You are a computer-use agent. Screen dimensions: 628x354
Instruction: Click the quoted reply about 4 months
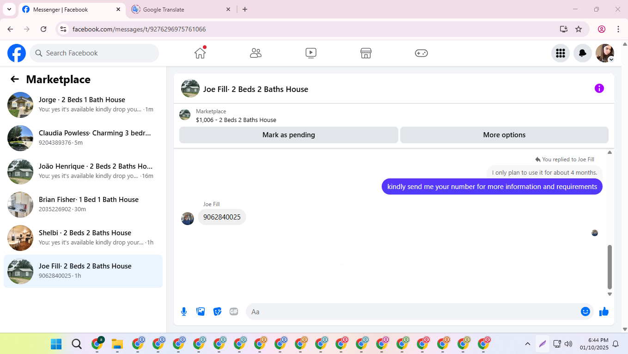click(x=544, y=172)
